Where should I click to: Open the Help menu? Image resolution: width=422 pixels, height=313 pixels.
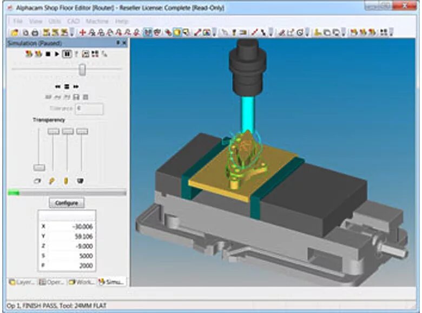(121, 21)
